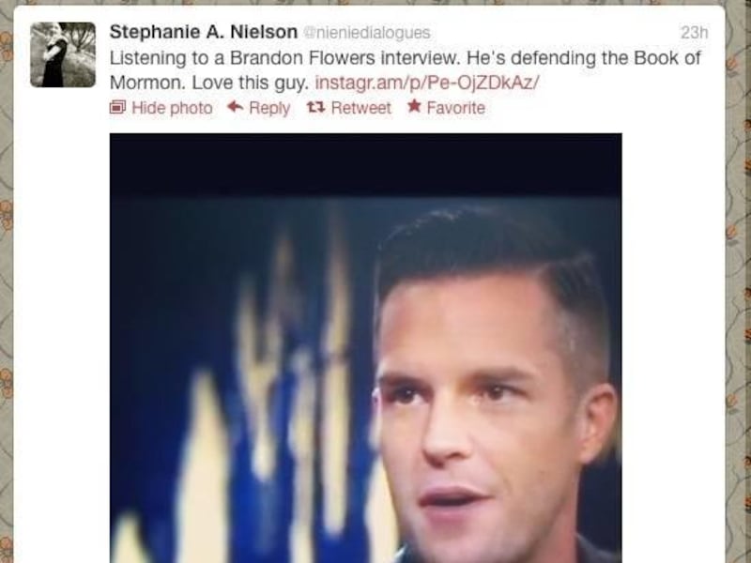
Task: Click the Hide photo picture icon
Action: (117, 107)
